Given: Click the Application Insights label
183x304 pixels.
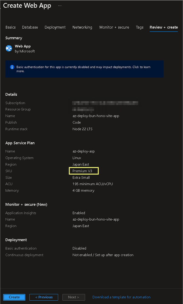Looking at the screenshot, I should (21, 213).
